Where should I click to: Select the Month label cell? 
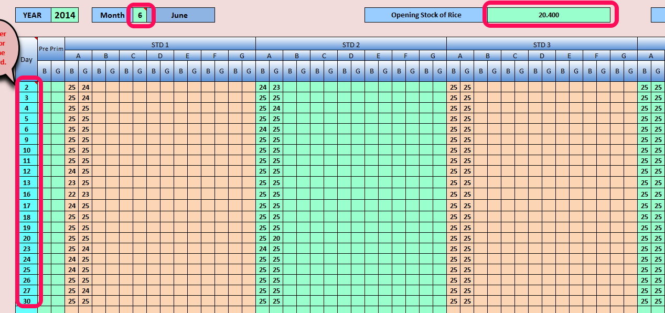click(x=112, y=15)
